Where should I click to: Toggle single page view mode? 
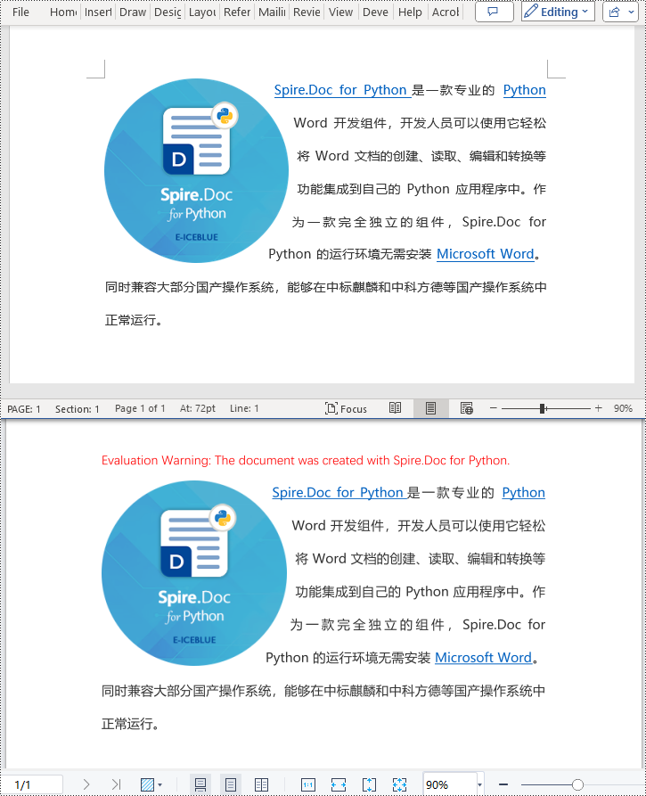click(x=231, y=784)
